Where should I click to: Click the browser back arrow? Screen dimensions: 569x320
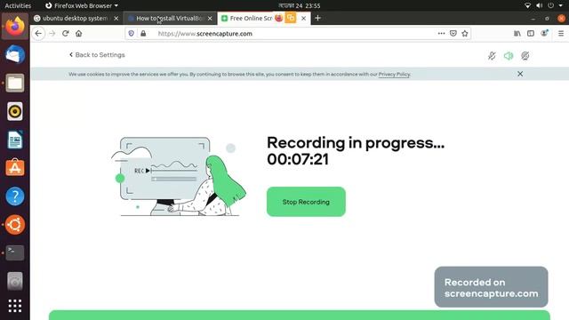(38, 34)
